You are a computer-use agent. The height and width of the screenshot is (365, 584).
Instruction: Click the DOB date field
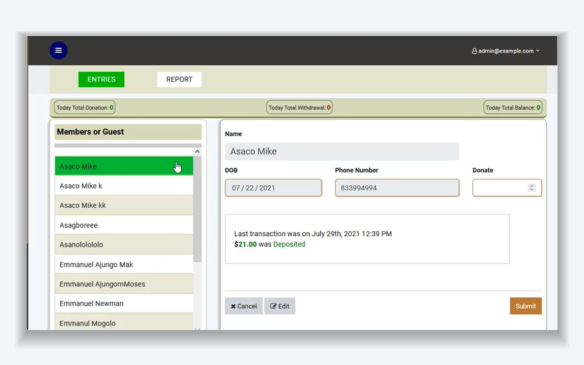pos(273,188)
